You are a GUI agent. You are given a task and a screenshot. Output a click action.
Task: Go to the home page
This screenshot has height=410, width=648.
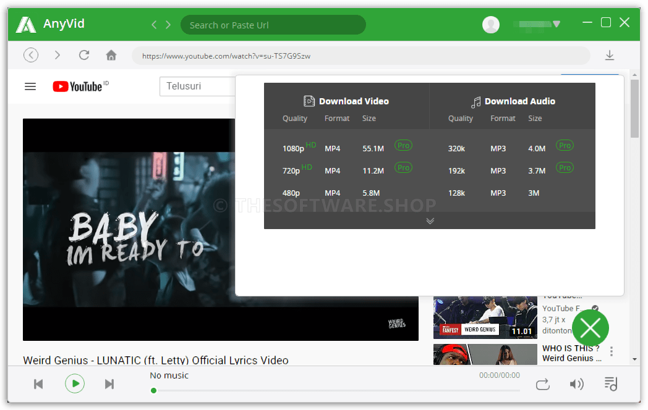coord(111,55)
